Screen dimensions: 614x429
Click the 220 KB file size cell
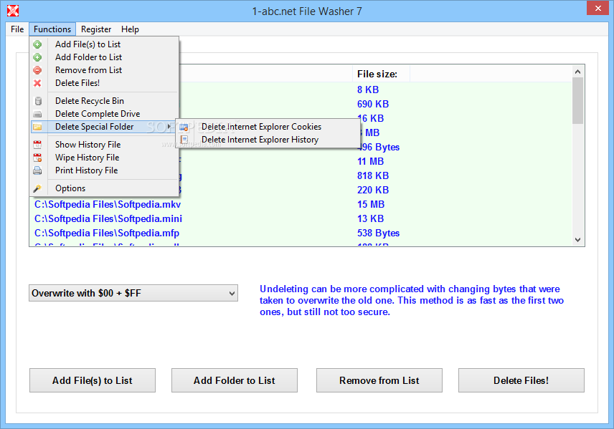pyautogui.click(x=373, y=190)
